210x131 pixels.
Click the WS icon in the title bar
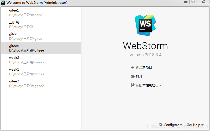[x=3, y=2]
